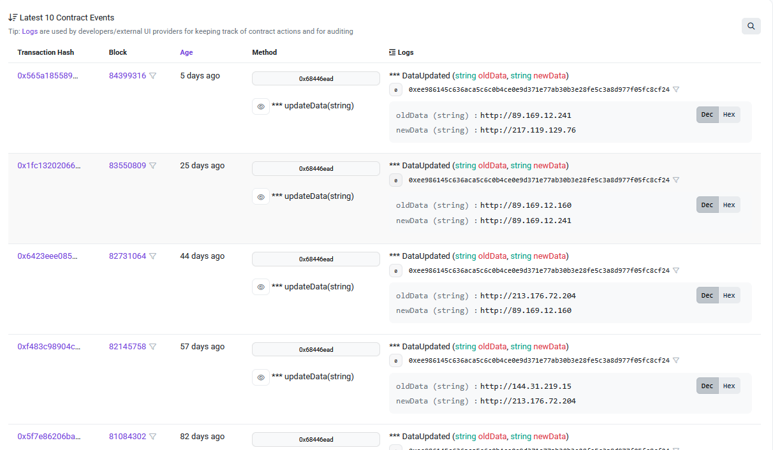773x450 pixels.
Task: Click filter icon beside block 81084302
Action: 153,437
